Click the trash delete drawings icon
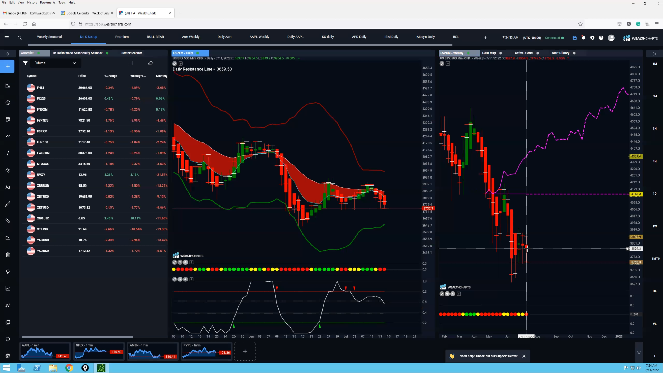 click(x=8, y=255)
